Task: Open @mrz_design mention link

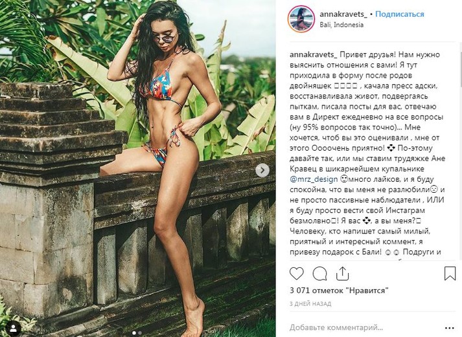Action: (x=314, y=179)
